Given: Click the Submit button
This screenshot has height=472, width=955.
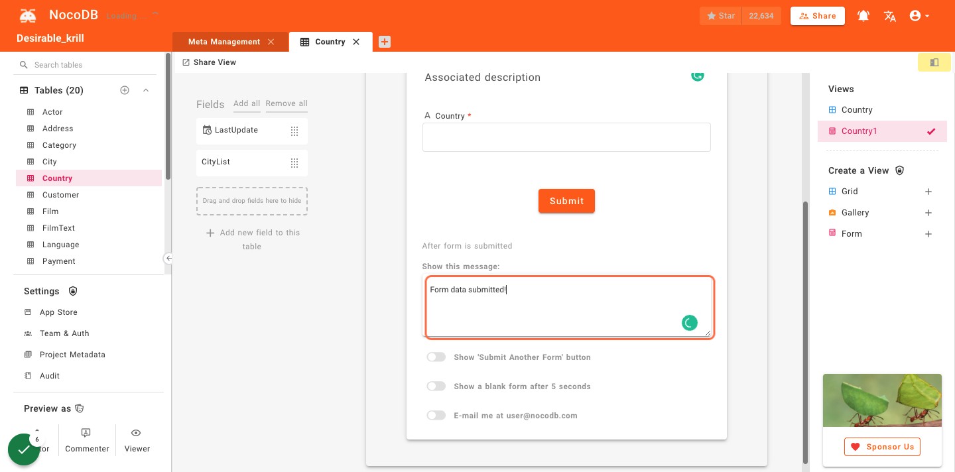Looking at the screenshot, I should (566, 201).
